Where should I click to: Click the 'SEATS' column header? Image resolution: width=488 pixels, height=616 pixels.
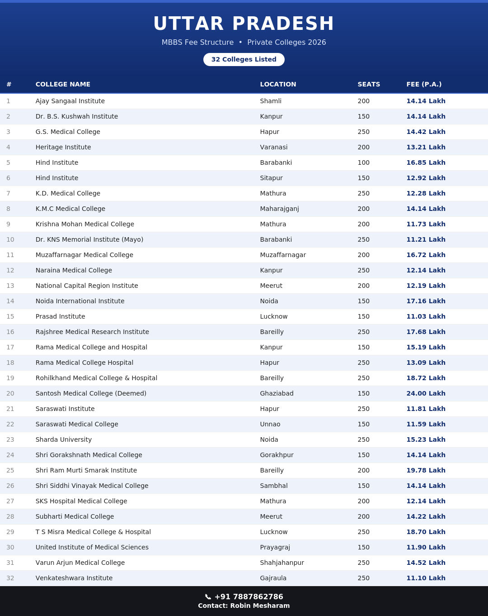pos(369,84)
